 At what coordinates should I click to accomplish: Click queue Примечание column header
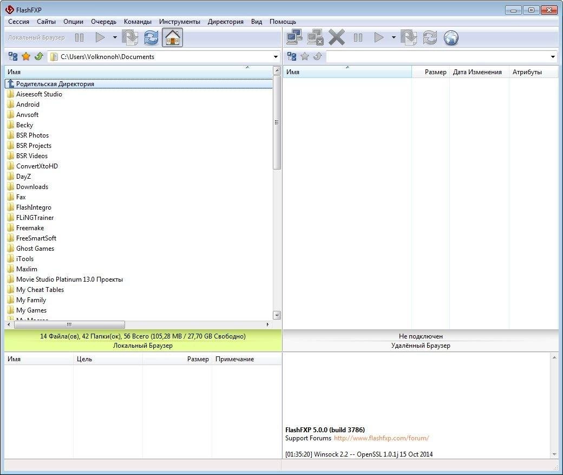[x=246, y=359]
